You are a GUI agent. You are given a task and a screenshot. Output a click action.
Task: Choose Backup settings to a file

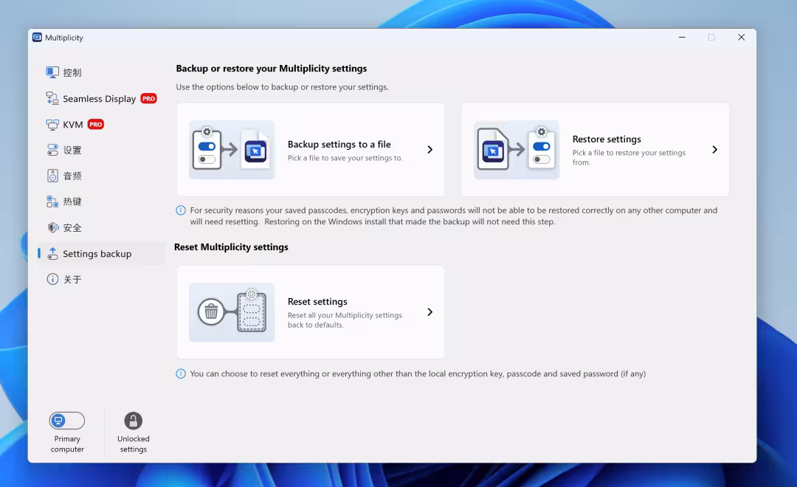pyautogui.click(x=311, y=150)
